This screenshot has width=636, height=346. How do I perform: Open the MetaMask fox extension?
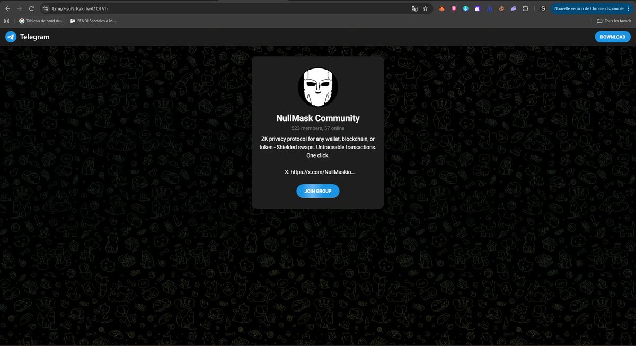[x=442, y=9]
